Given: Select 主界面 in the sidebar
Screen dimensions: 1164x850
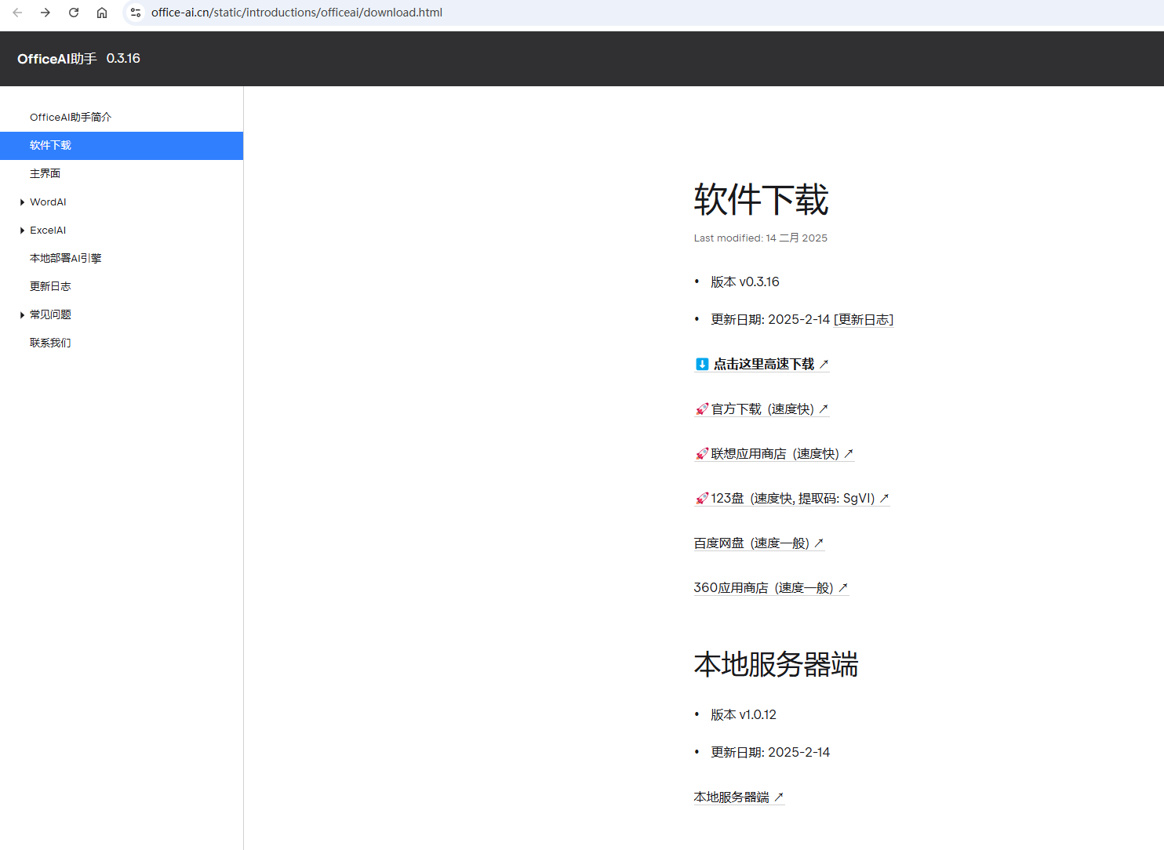Looking at the screenshot, I should [45, 173].
